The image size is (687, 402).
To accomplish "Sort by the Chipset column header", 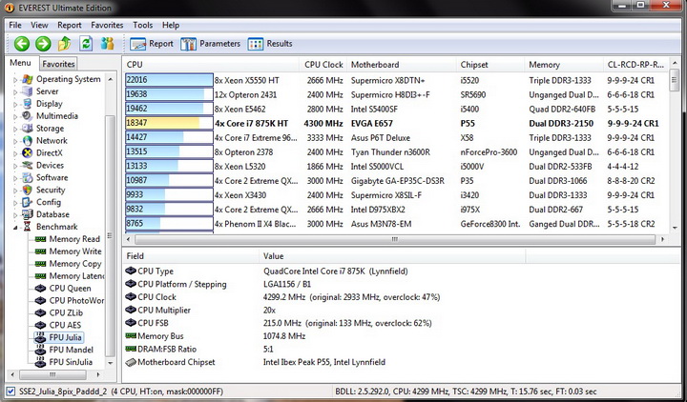I will 490,65.
